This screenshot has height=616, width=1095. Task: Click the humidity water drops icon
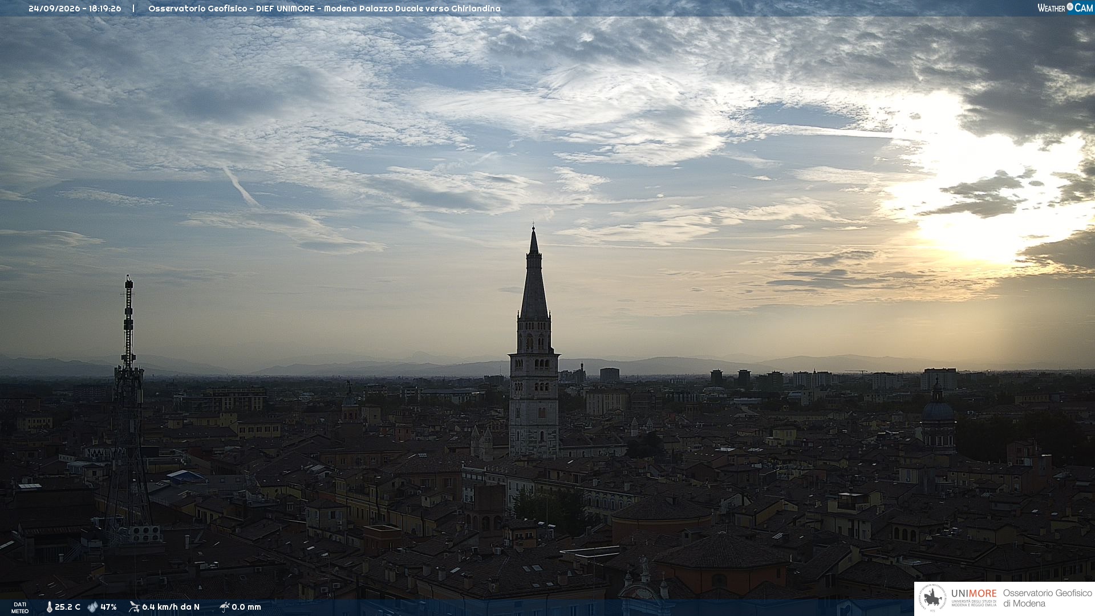click(x=93, y=607)
